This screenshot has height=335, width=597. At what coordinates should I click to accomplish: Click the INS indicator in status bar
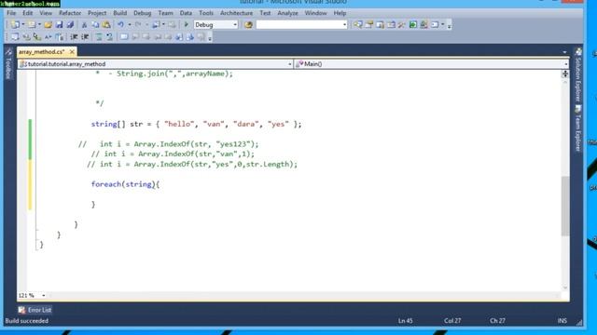click(562, 321)
